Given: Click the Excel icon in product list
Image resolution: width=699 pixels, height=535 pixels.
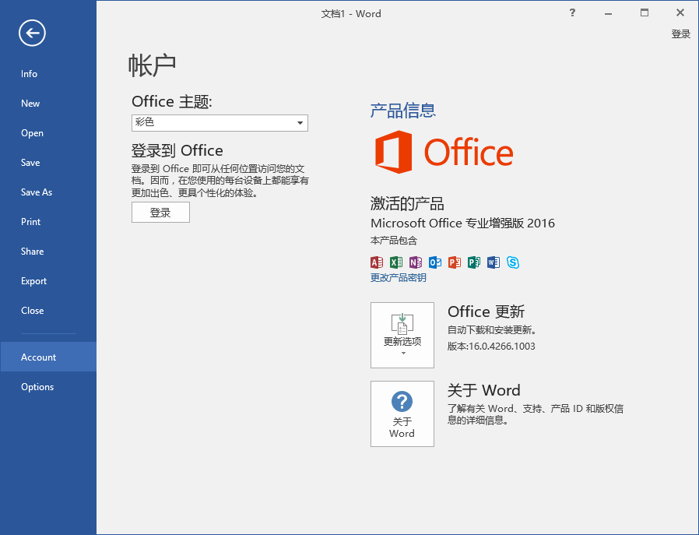Looking at the screenshot, I should [396, 262].
